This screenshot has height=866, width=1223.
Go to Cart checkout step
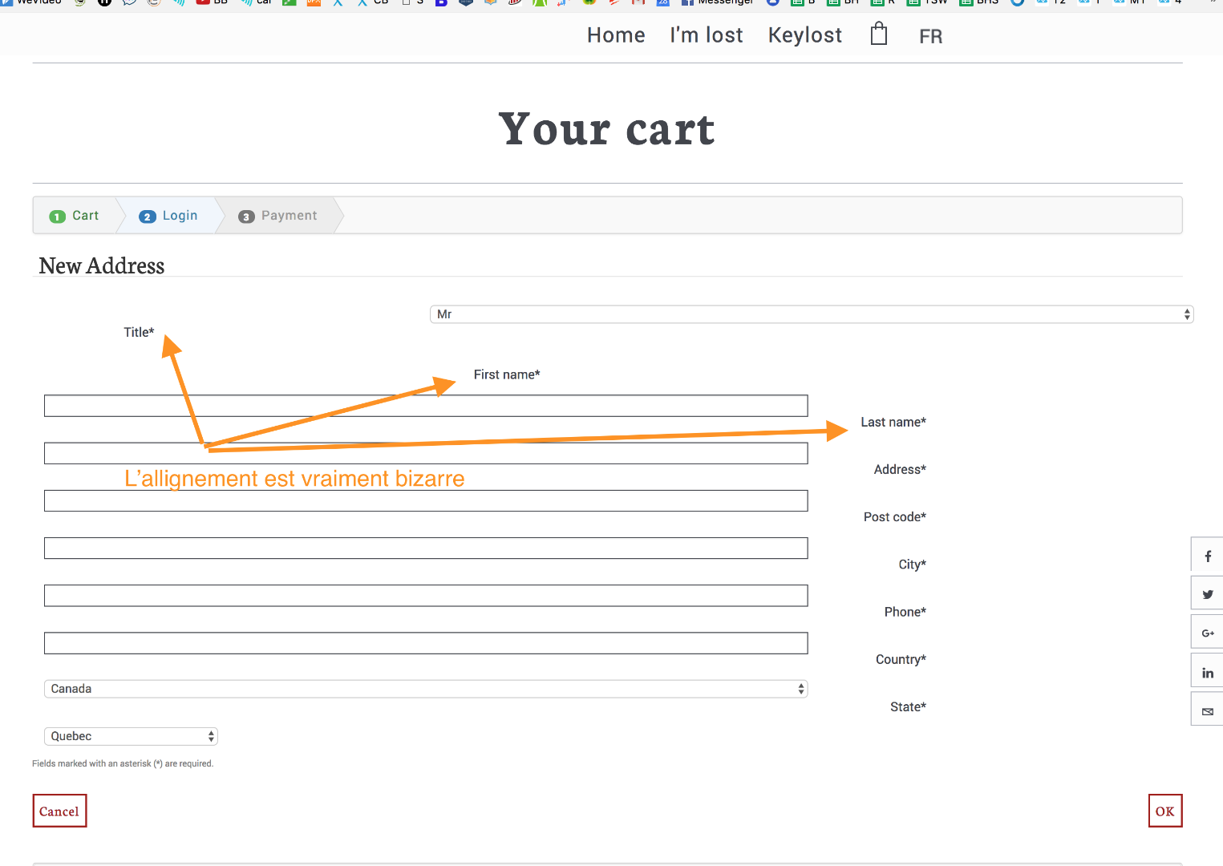[75, 216]
